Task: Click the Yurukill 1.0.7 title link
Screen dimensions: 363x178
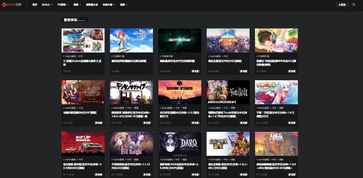Action: point(227,115)
